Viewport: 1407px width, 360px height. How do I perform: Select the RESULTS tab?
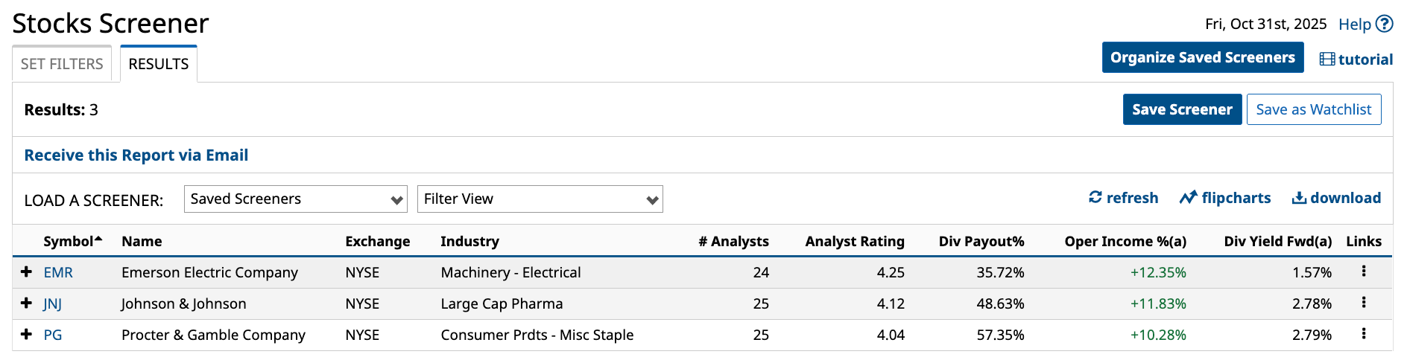[x=159, y=64]
